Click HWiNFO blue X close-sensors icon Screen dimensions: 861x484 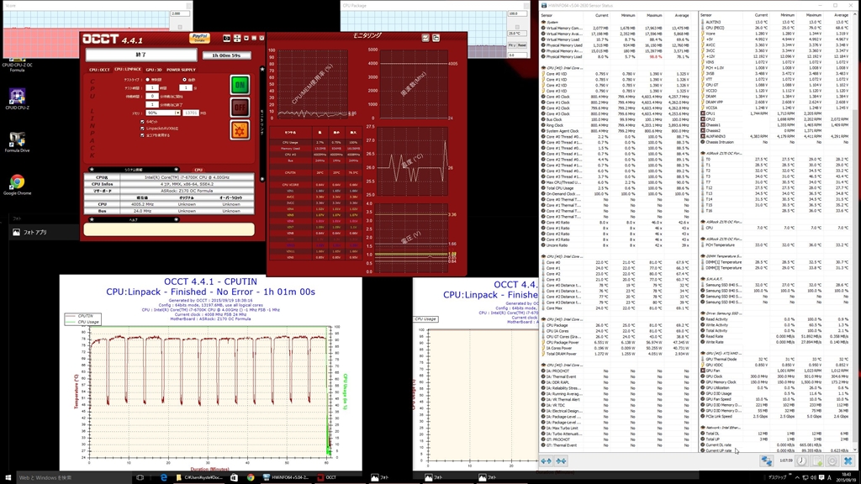point(848,460)
